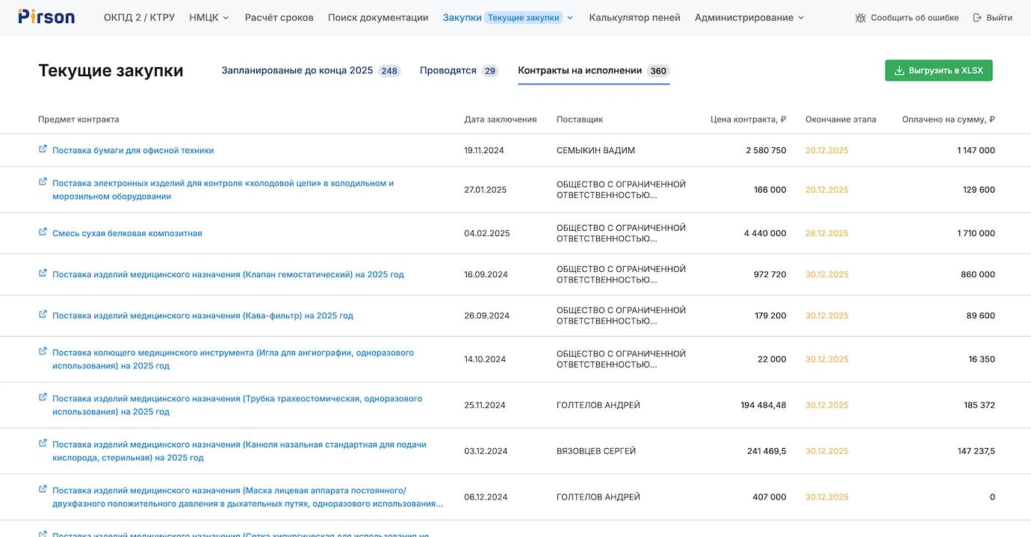Open the Поставка бумаги для офисной техники link

(x=133, y=150)
